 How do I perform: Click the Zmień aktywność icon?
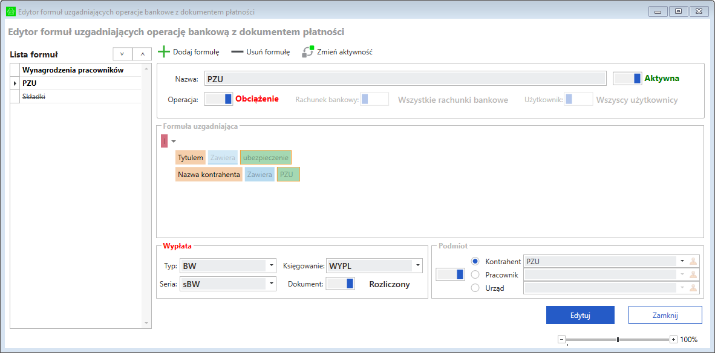(x=309, y=52)
